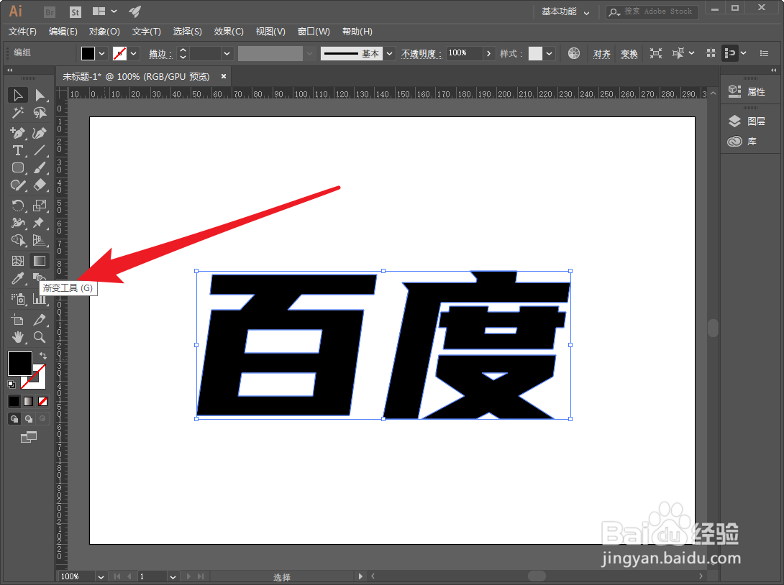Choose the Magic Wand tool
The image size is (784, 585).
tap(18, 113)
